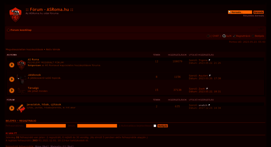Click the AS Roma forum crest image

(21, 65)
